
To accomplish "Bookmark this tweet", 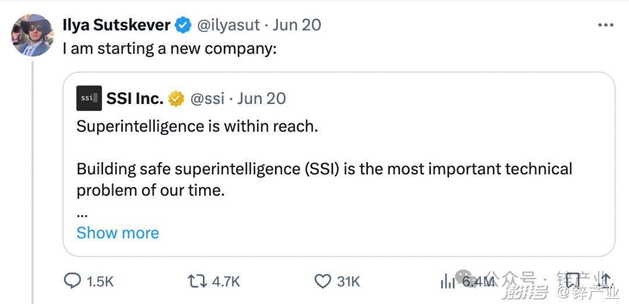I will (573, 280).
